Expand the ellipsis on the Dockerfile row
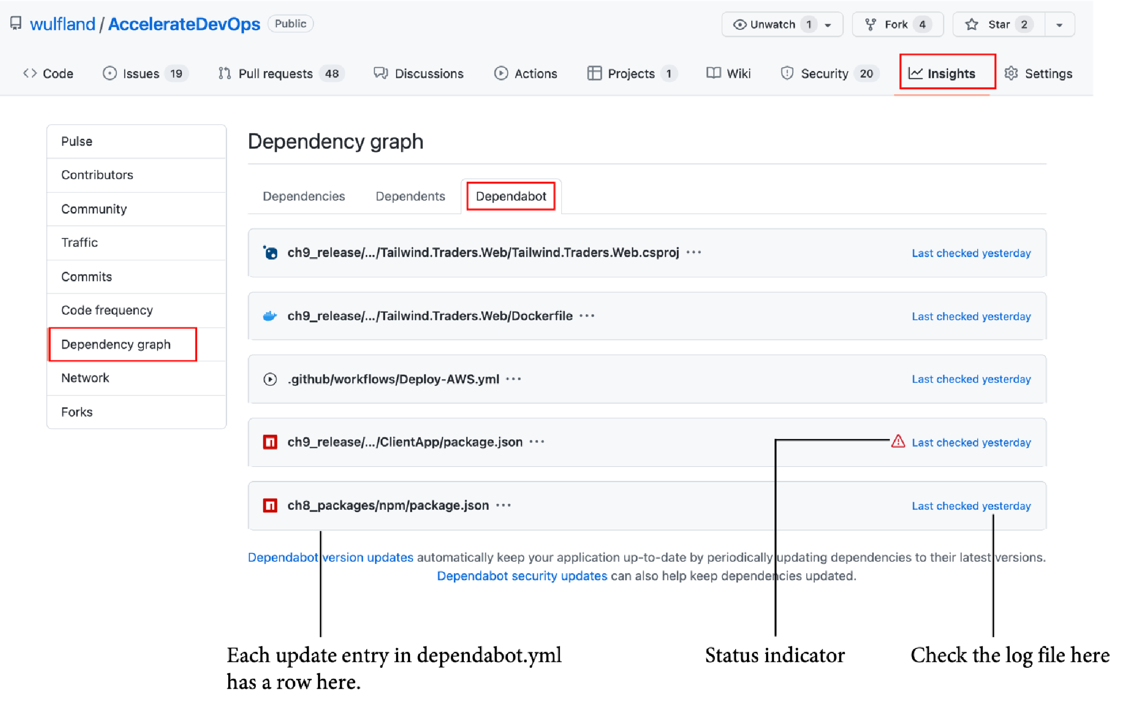 tap(587, 316)
